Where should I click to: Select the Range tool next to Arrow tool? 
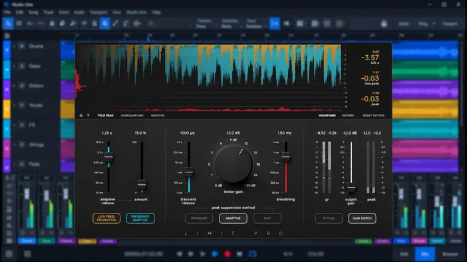pos(19,23)
